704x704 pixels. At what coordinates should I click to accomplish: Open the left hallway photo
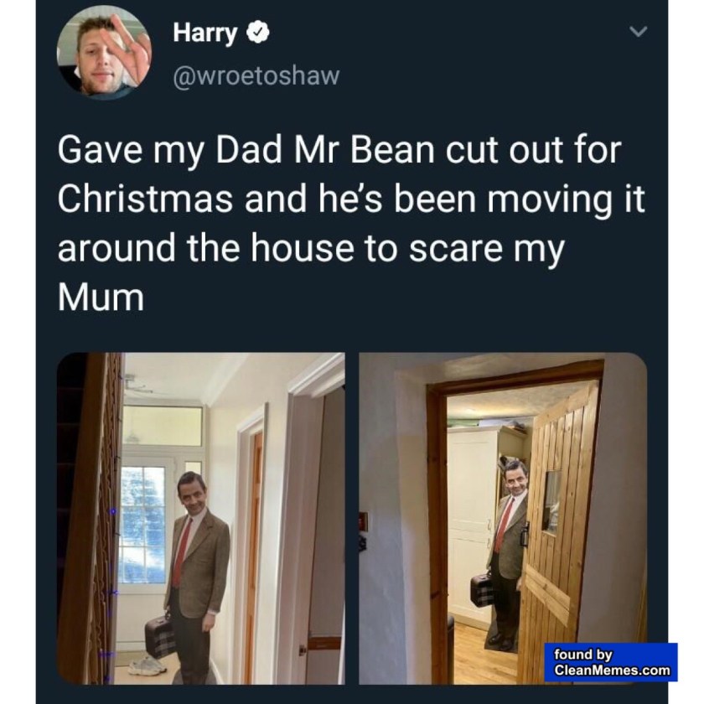coord(200,519)
